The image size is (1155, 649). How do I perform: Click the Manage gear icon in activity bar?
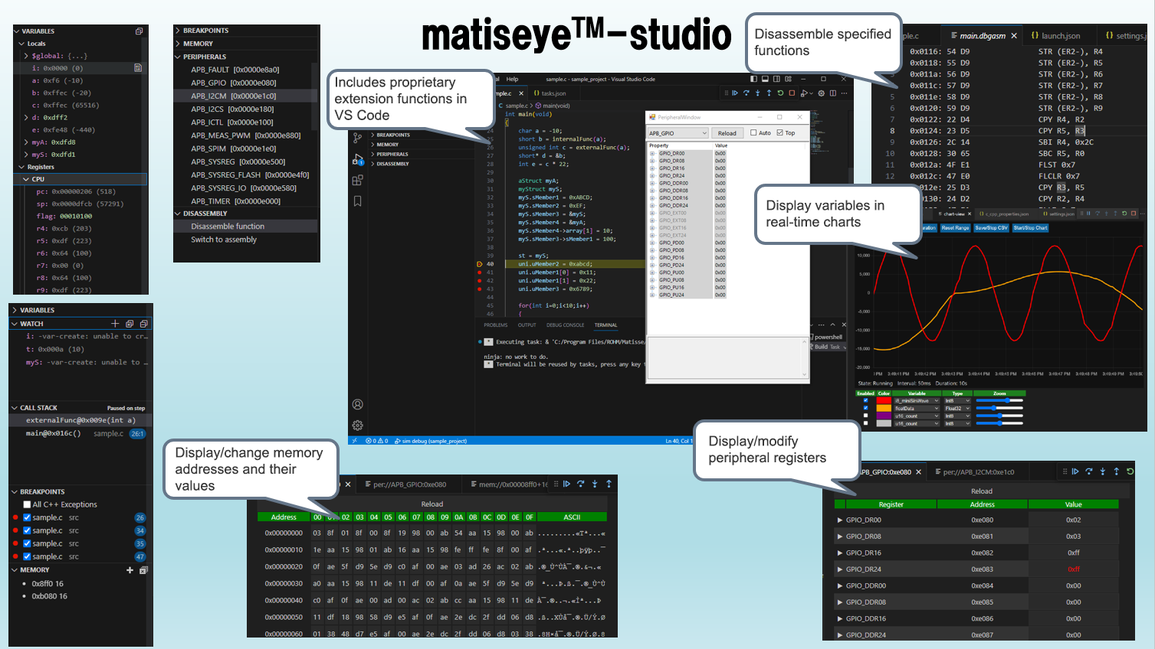point(357,425)
